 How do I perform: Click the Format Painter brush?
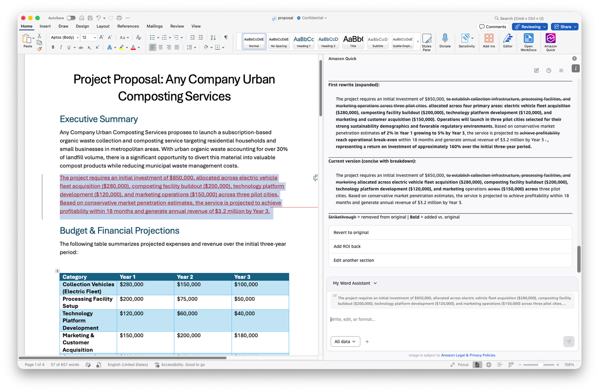[39, 49]
